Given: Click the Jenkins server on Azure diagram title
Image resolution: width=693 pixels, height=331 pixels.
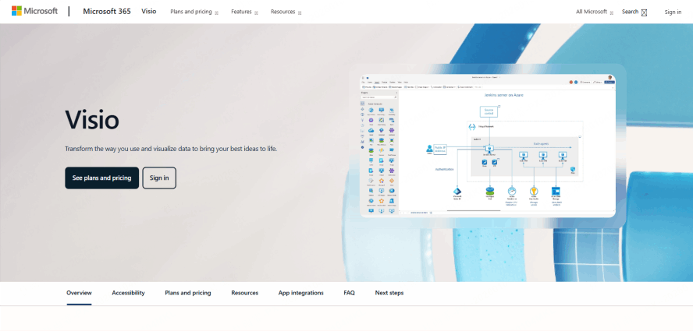Looking at the screenshot, I should (x=503, y=95).
